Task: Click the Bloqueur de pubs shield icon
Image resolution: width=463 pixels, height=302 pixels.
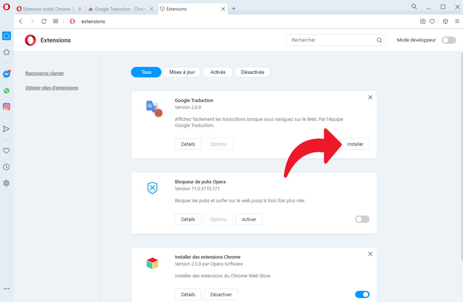Action: (x=153, y=188)
